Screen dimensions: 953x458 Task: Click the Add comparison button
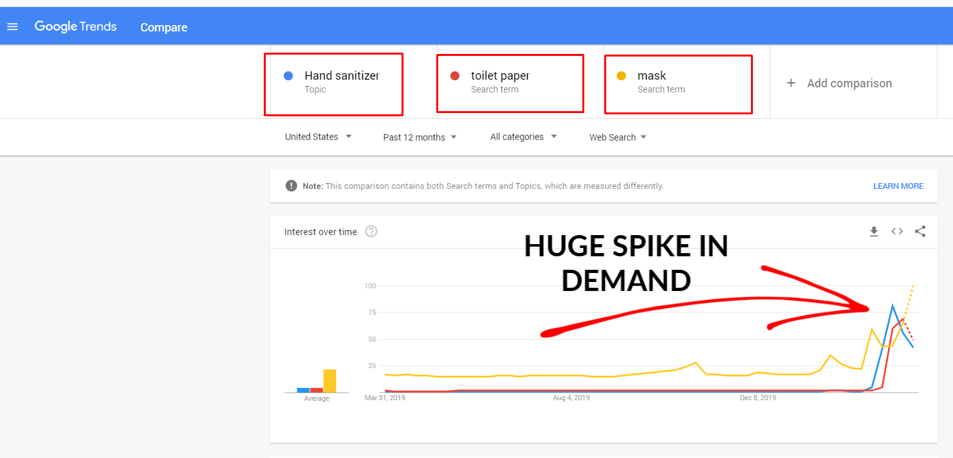pos(839,83)
